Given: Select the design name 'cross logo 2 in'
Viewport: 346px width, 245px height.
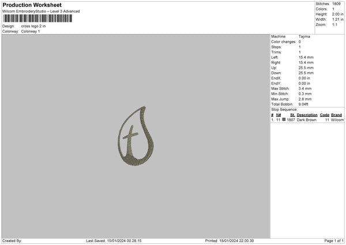Looking at the screenshot, I should point(33,26).
